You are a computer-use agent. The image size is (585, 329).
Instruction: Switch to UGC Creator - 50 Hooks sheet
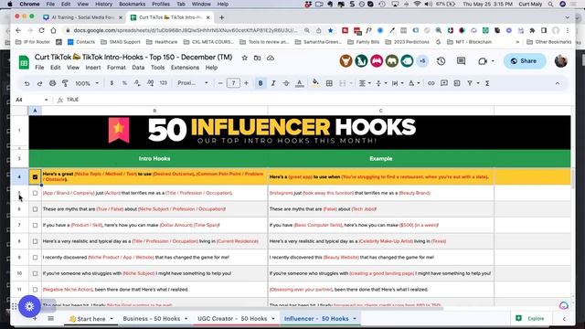coord(232,319)
